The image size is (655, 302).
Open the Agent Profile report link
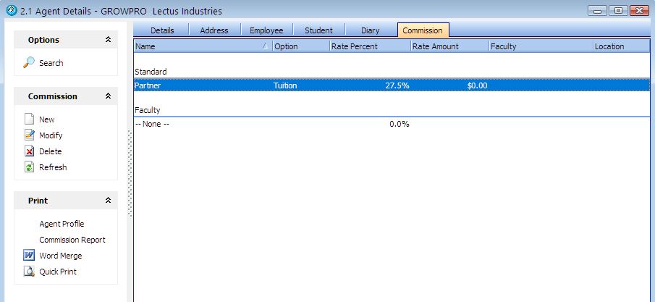click(x=62, y=224)
